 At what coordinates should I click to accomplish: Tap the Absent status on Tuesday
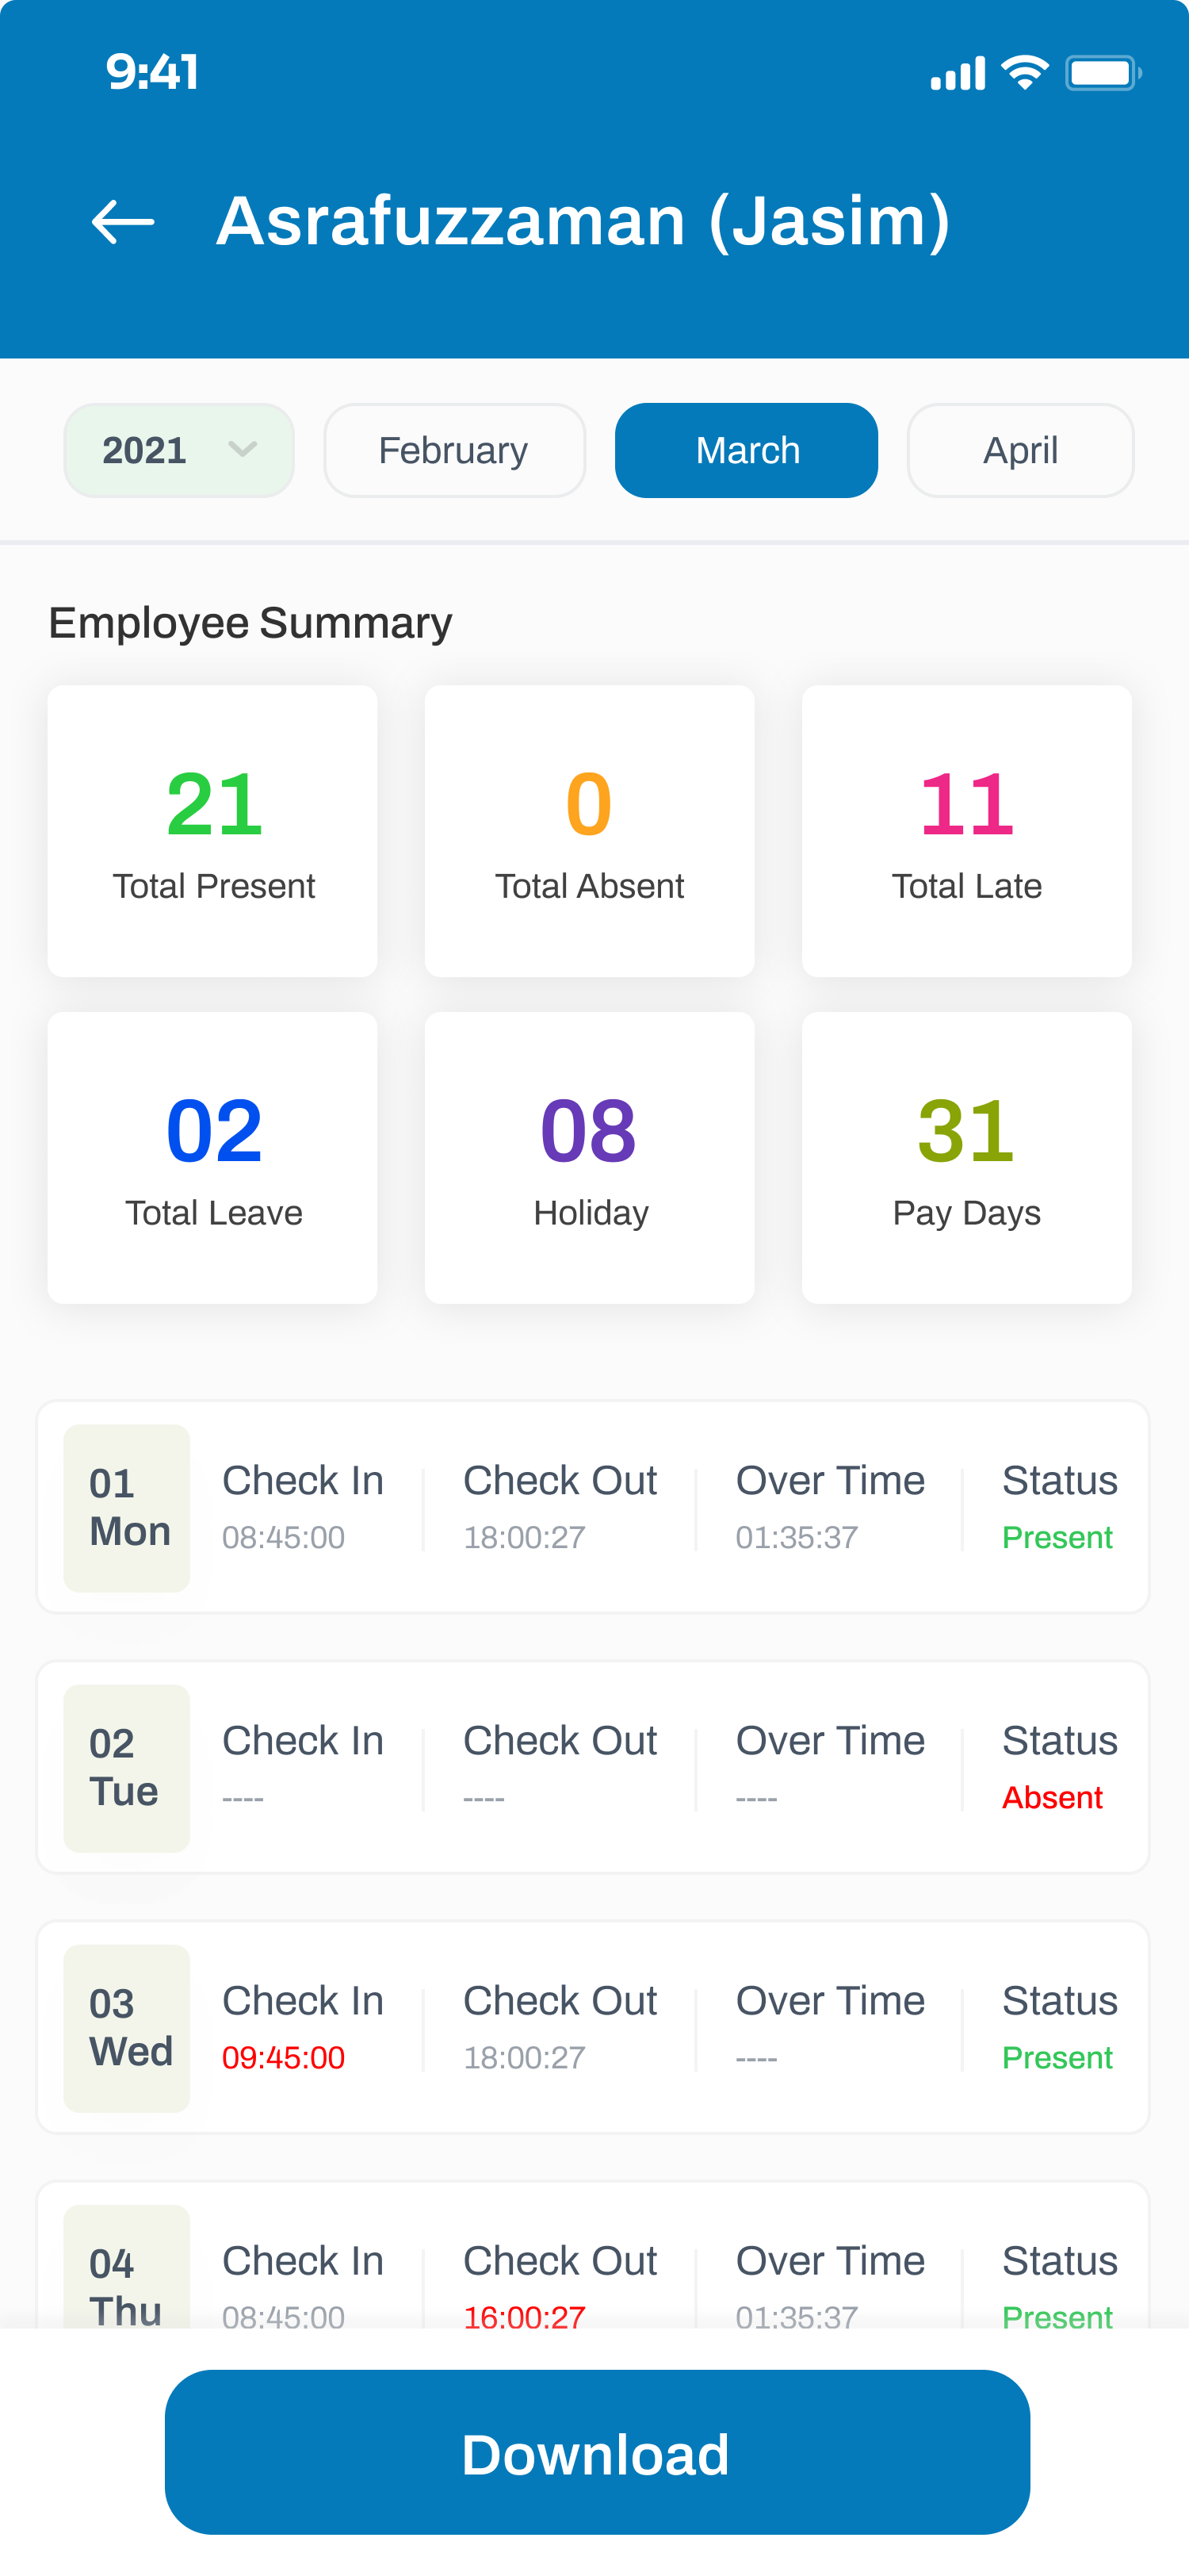[1052, 1797]
